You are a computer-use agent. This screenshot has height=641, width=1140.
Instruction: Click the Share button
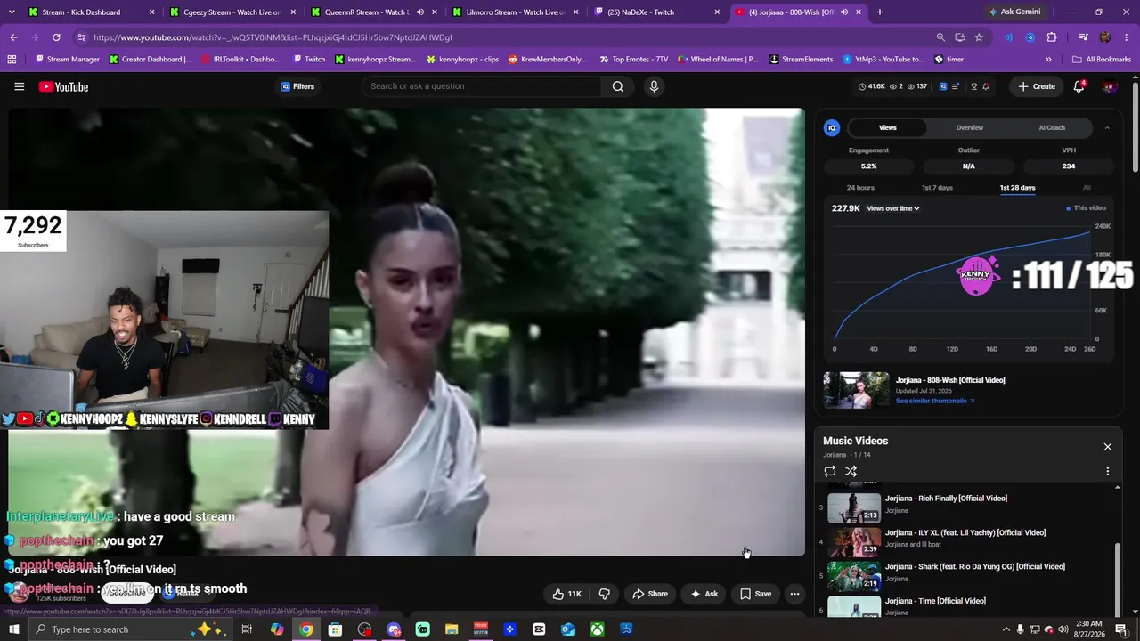(x=649, y=594)
